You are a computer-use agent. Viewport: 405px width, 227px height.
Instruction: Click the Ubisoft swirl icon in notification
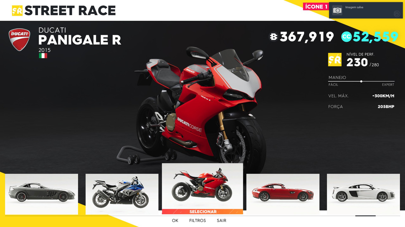[x=396, y=14]
